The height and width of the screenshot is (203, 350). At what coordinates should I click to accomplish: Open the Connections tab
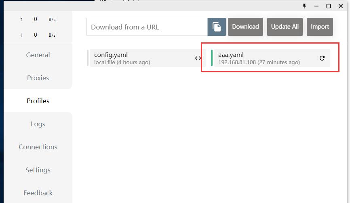click(x=38, y=147)
